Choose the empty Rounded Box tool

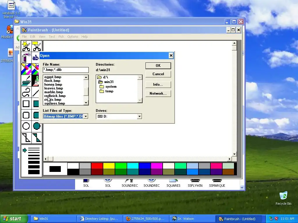click(26, 115)
